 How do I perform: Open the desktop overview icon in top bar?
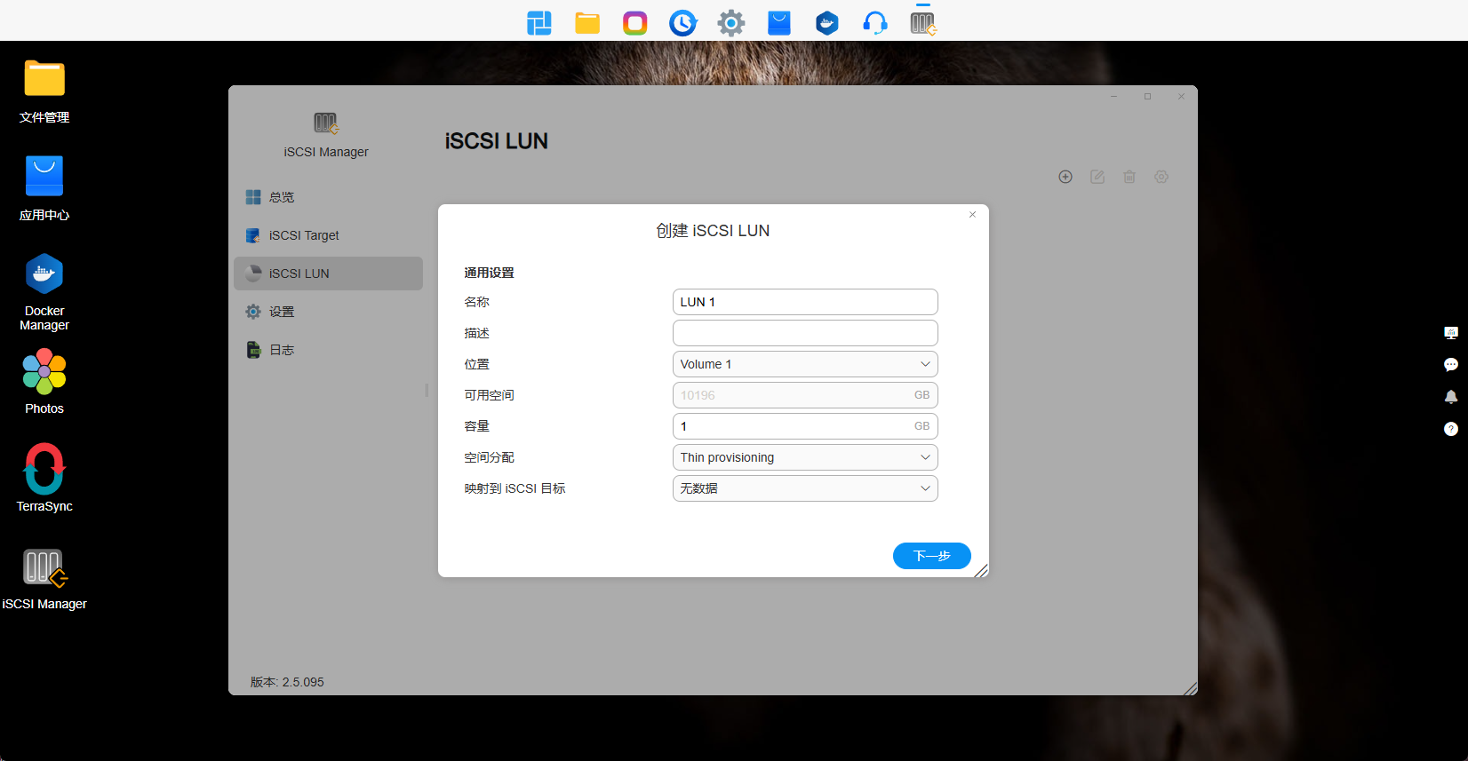[539, 23]
